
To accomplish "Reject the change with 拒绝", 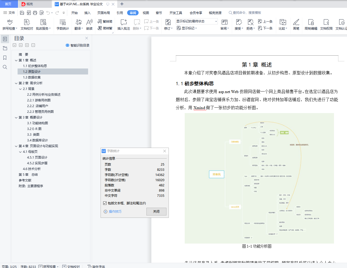I will point(251,24).
